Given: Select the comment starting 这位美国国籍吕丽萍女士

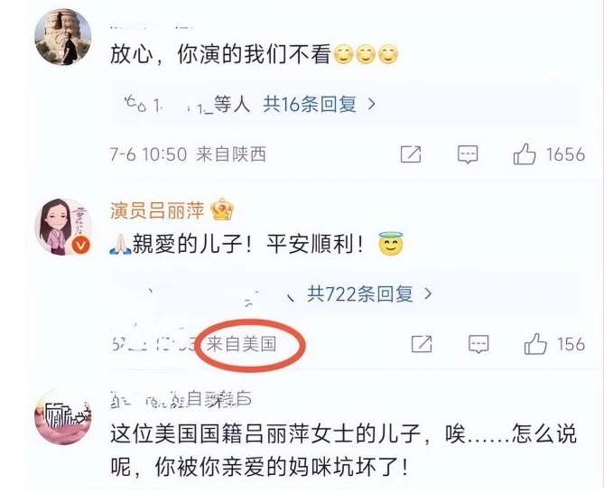Looking at the screenshot, I should point(343,450).
